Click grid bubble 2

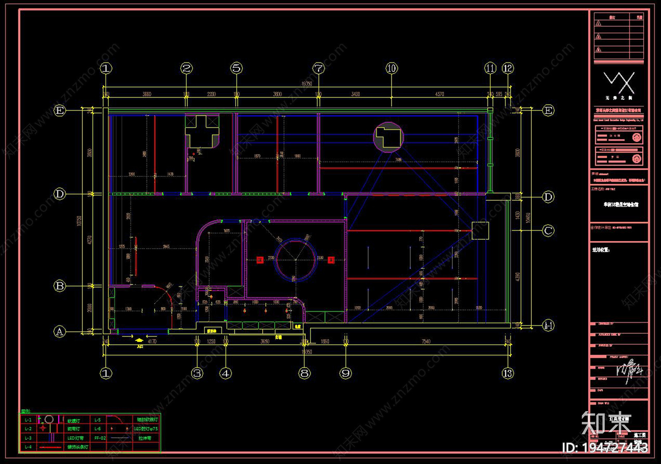(x=187, y=68)
